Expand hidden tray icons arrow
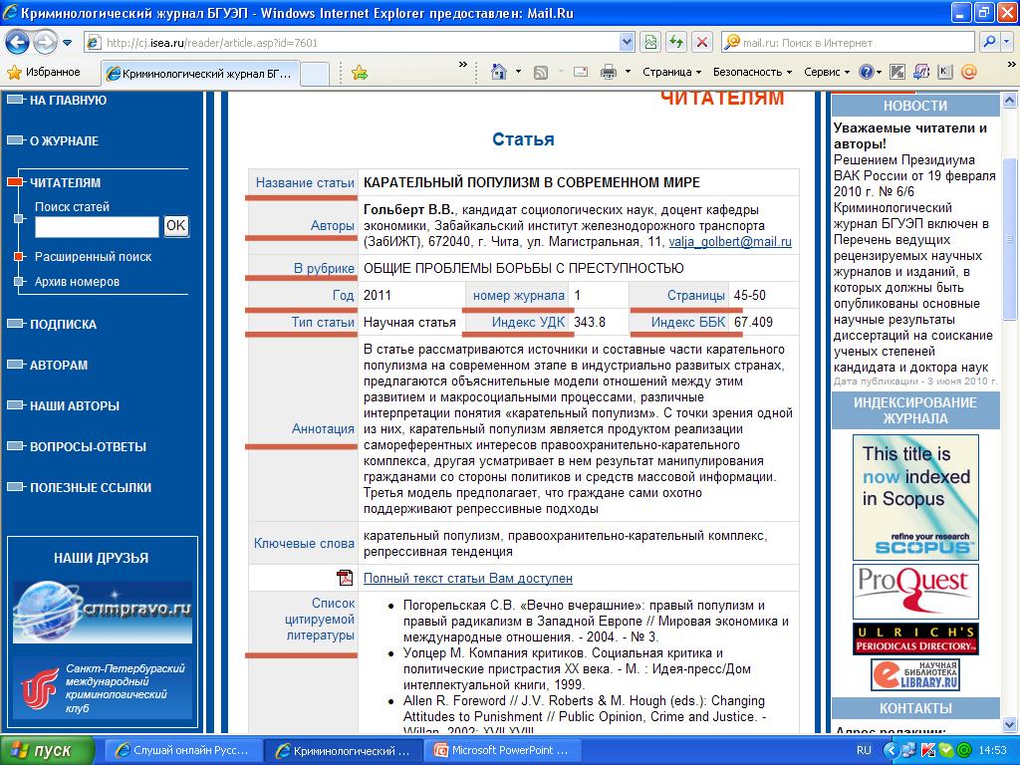Image resolution: width=1020 pixels, height=765 pixels. (891, 751)
